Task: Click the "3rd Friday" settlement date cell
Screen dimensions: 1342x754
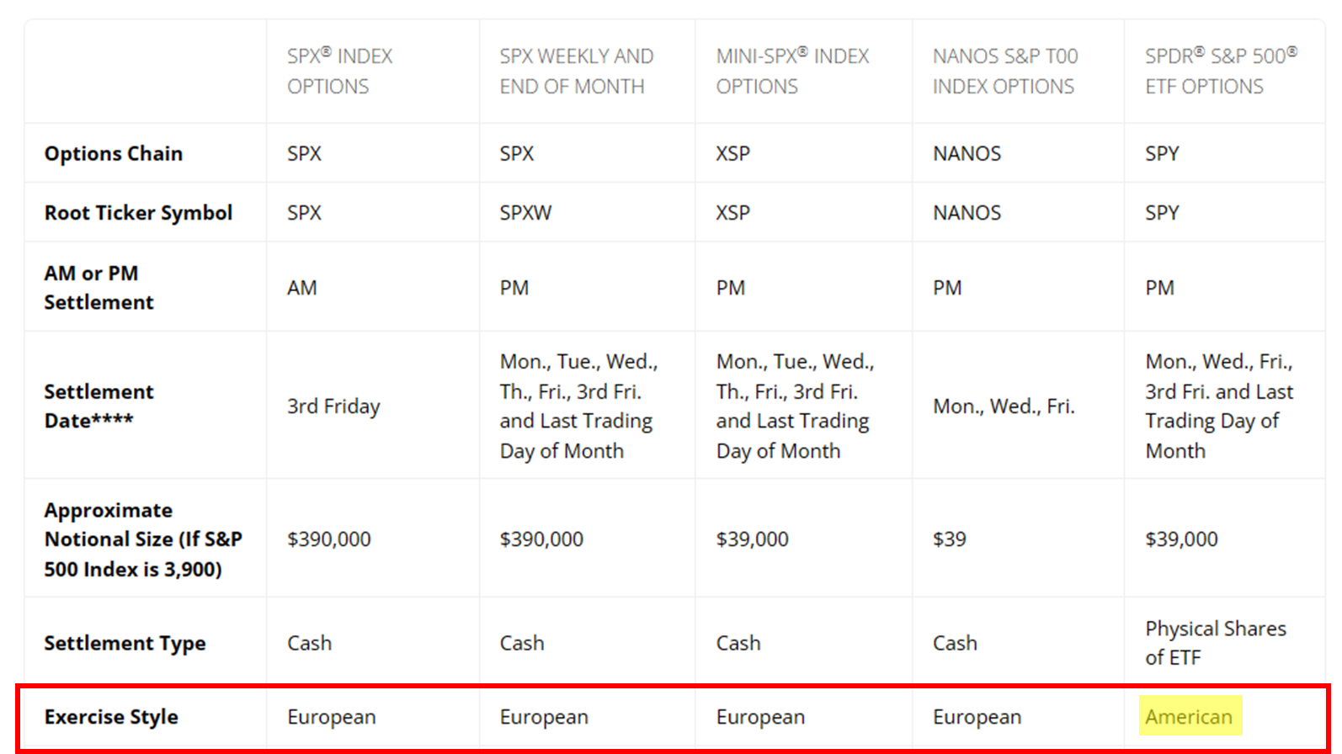Action: click(x=333, y=406)
